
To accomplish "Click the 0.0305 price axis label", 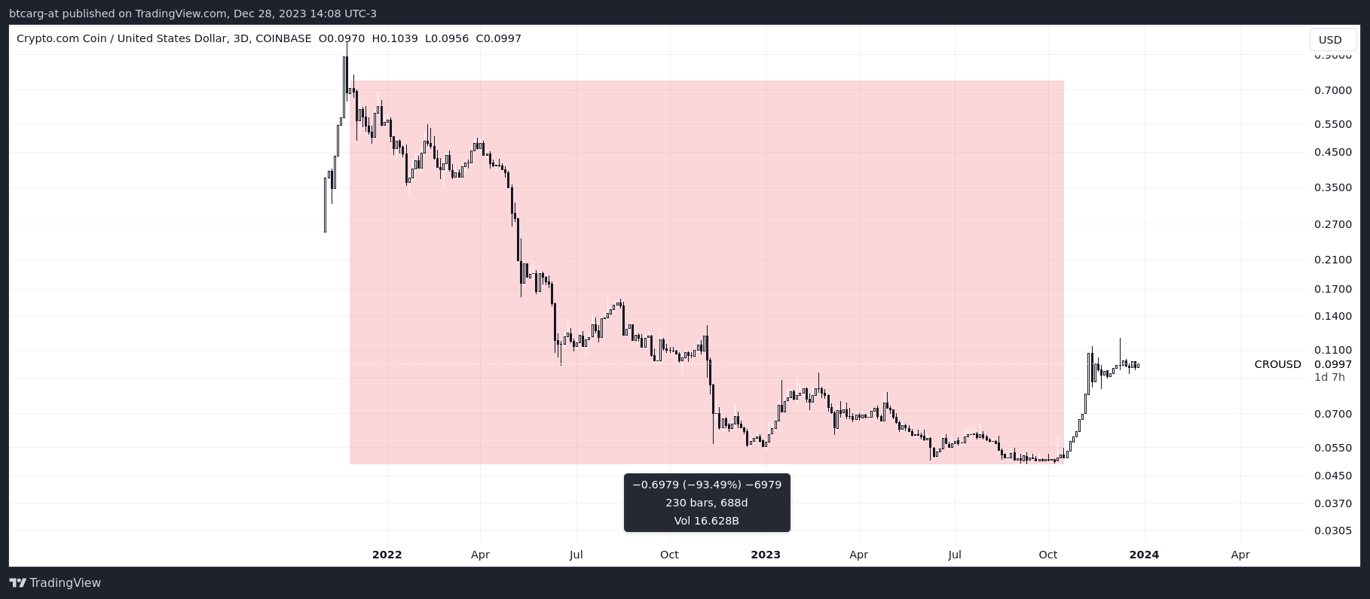I will coord(1332,531).
